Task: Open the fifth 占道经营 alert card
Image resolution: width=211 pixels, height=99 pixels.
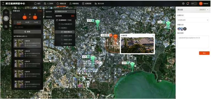Action: coord(27,84)
